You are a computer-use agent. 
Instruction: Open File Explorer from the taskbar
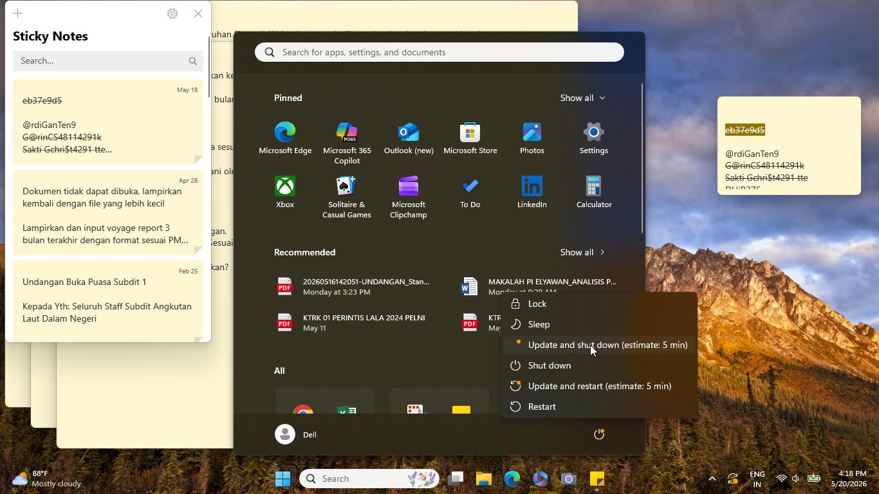click(484, 479)
